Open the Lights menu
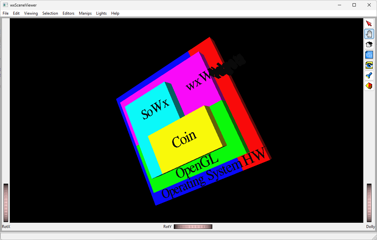 (x=101, y=13)
